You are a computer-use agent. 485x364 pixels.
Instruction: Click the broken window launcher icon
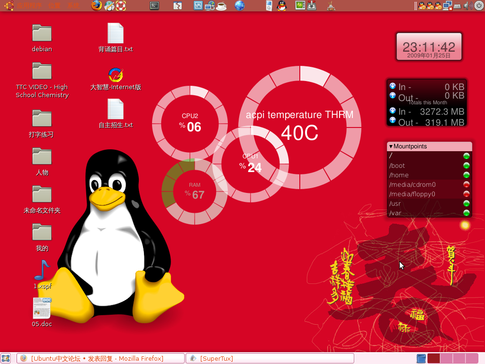(178, 6)
